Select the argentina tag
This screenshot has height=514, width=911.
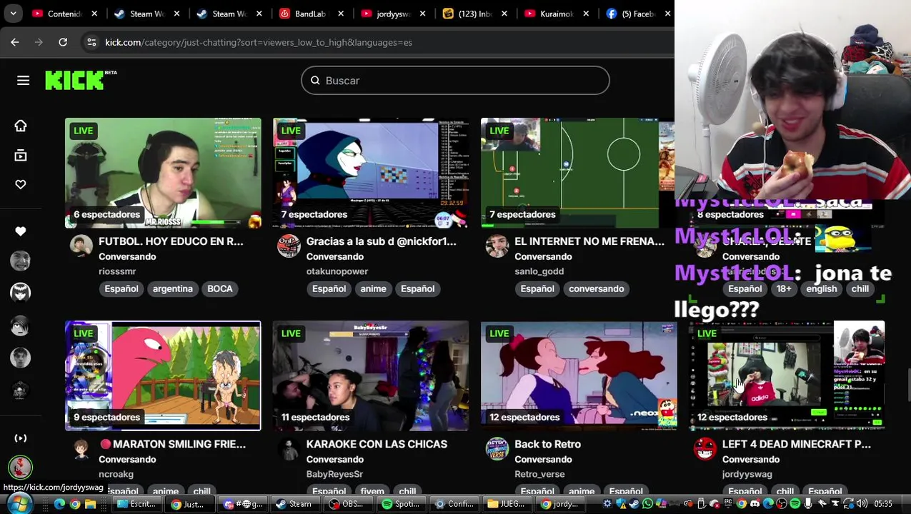[x=173, y=288]
